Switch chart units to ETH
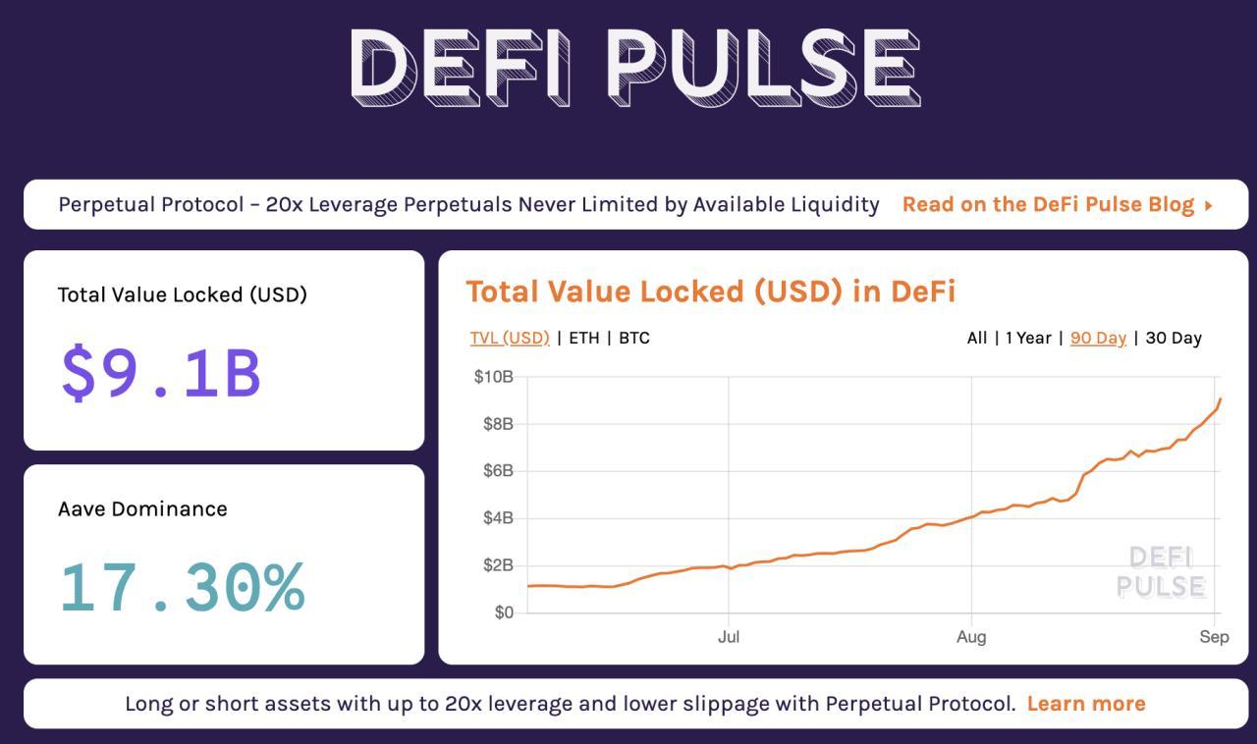 [x=583, y=338]
